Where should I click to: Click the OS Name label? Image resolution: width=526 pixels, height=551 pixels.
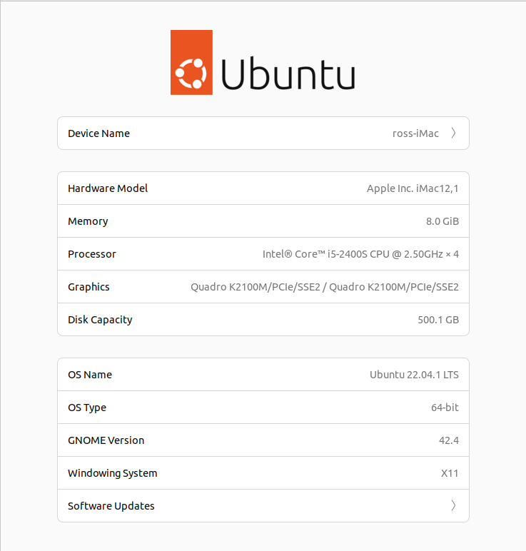90,375
